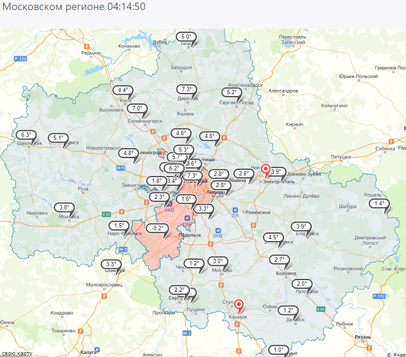Select the 2.0° marker near Lukhovitsy
Viewport: 406px width, 357px height.
click(301, 284)
